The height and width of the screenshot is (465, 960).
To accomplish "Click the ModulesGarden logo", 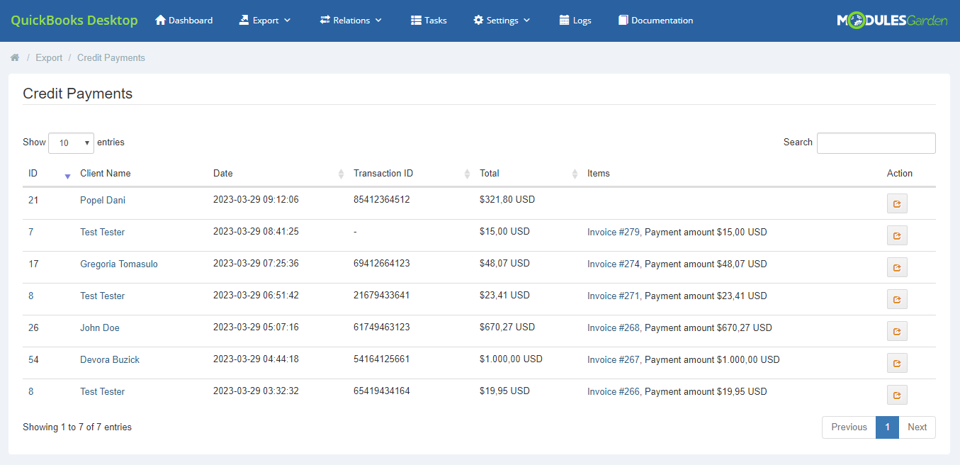I will click(893, 20).
